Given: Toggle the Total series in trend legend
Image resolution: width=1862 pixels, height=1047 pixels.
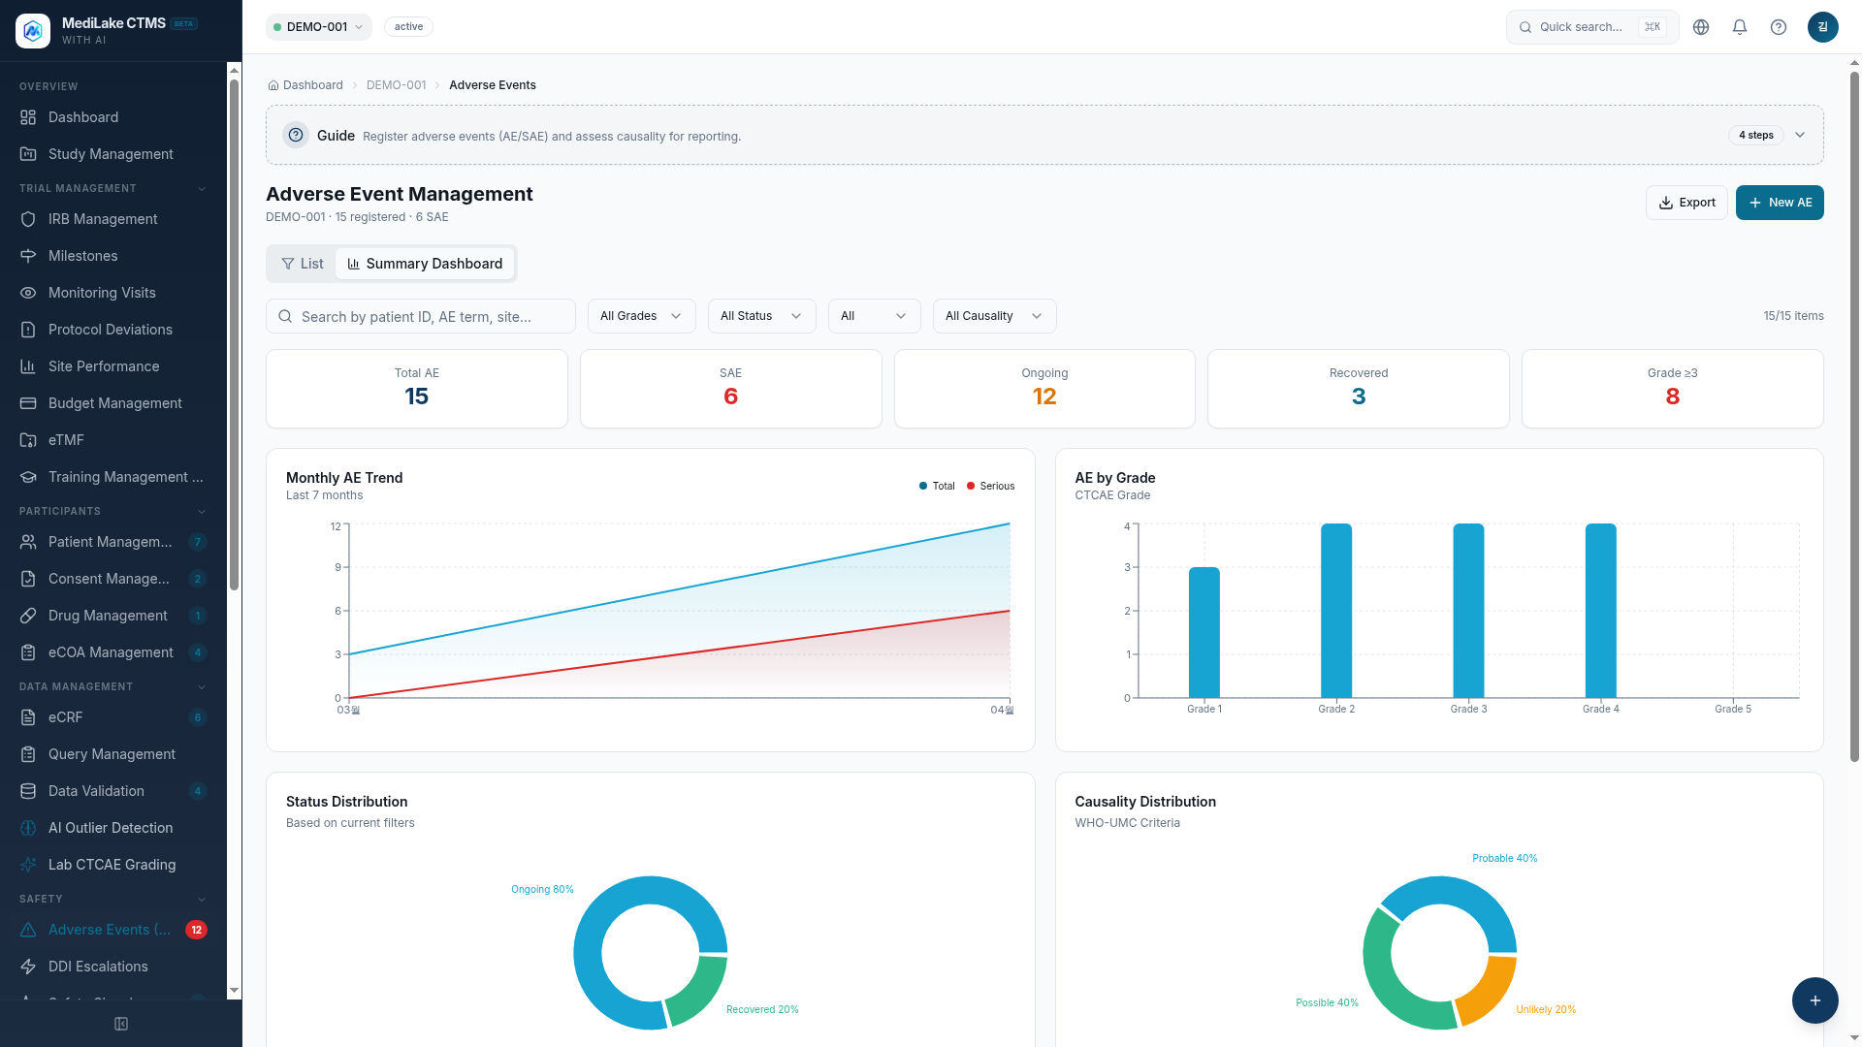Looking at the screenshot, I should [937, 486].
